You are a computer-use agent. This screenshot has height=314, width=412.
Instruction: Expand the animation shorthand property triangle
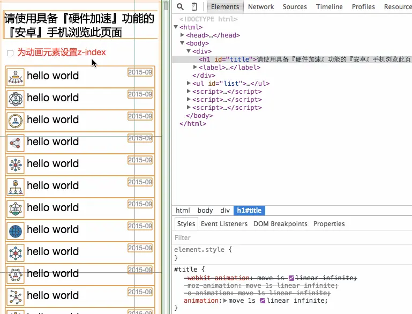225,301
